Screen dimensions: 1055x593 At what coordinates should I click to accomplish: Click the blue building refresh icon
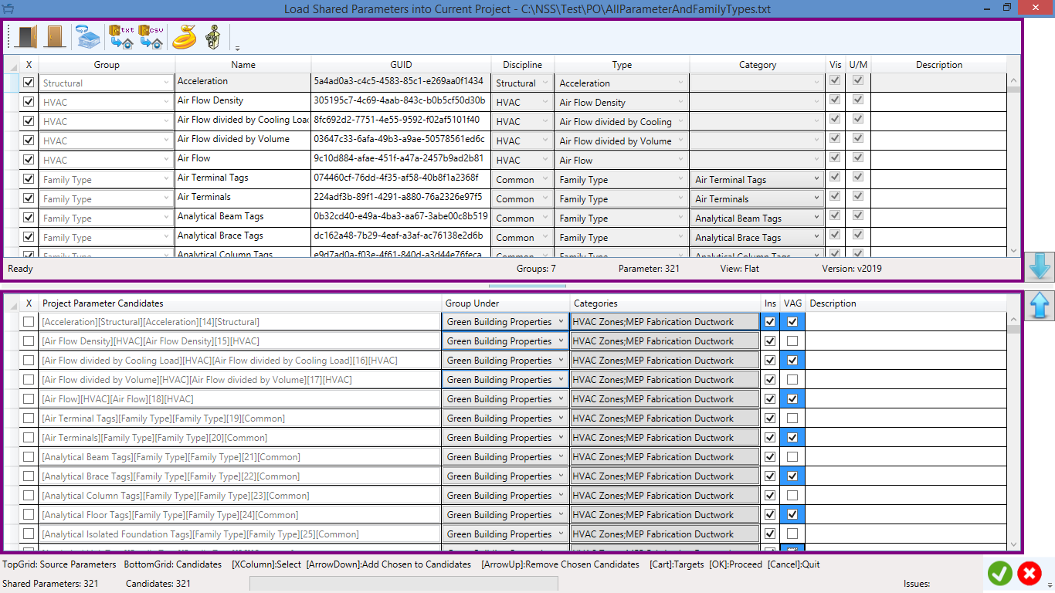tap(87, 36)
